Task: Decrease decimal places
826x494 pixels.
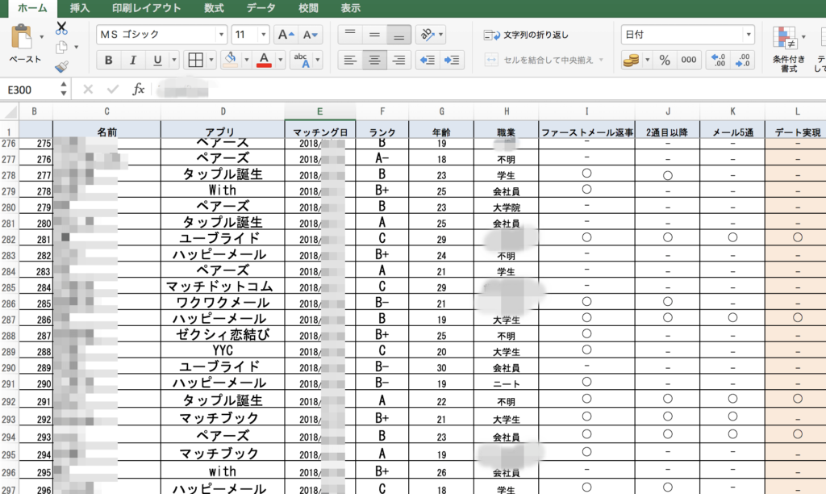Action: tap(742, 60)
